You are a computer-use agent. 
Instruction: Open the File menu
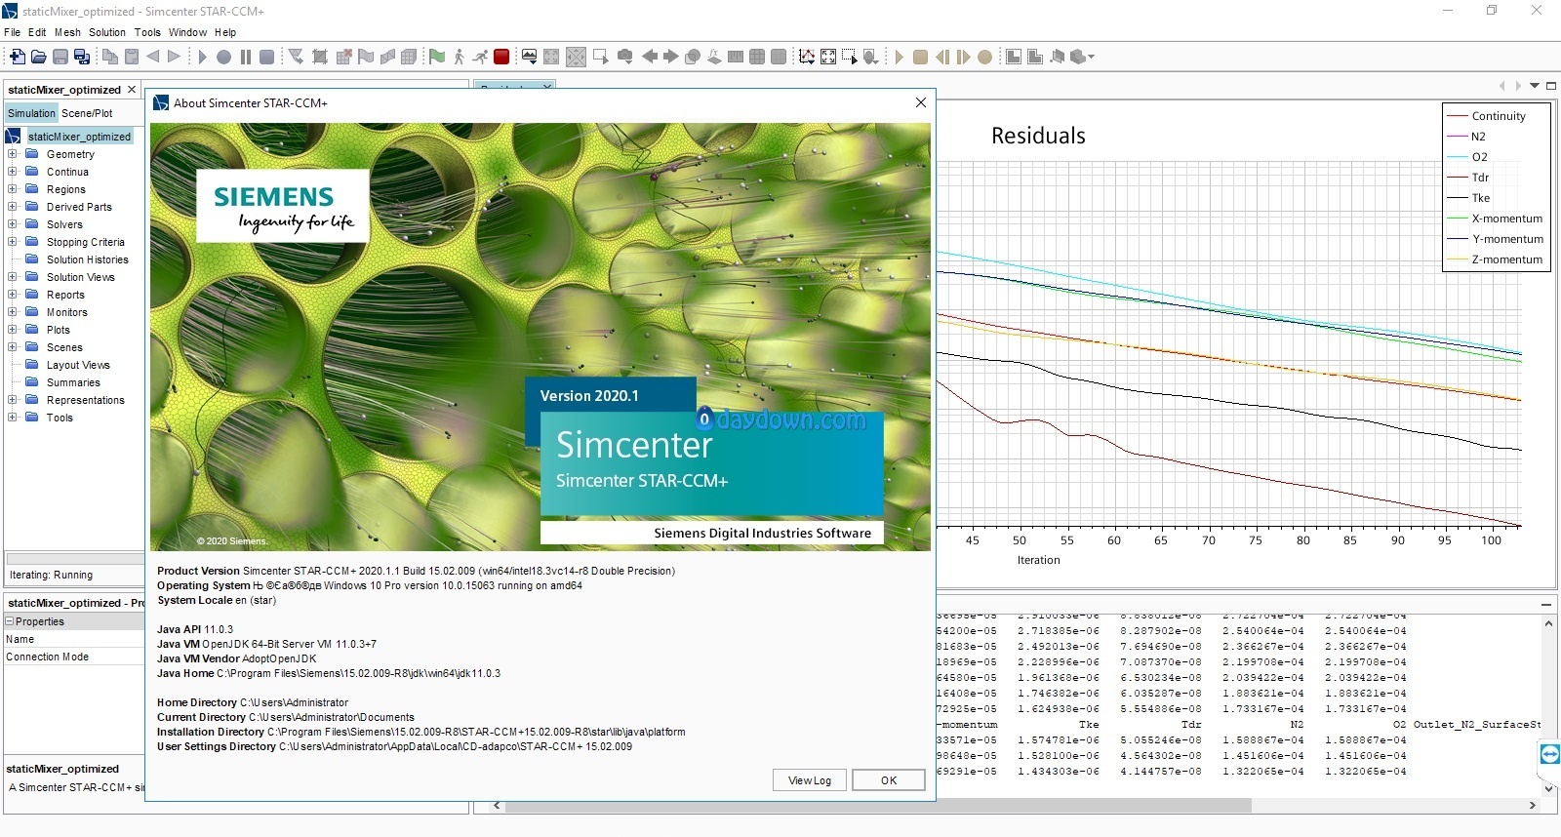pos(12,32)
